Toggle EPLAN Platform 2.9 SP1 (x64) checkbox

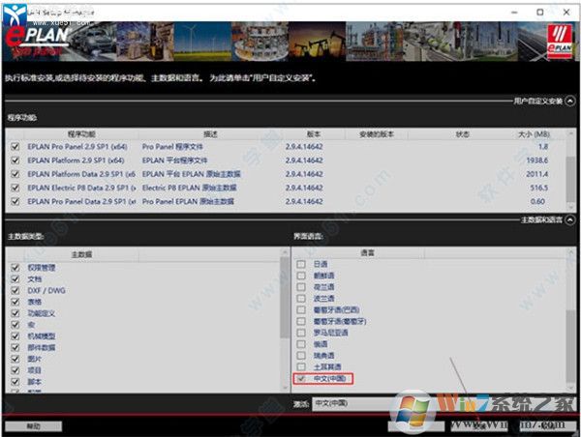[15, 160]
